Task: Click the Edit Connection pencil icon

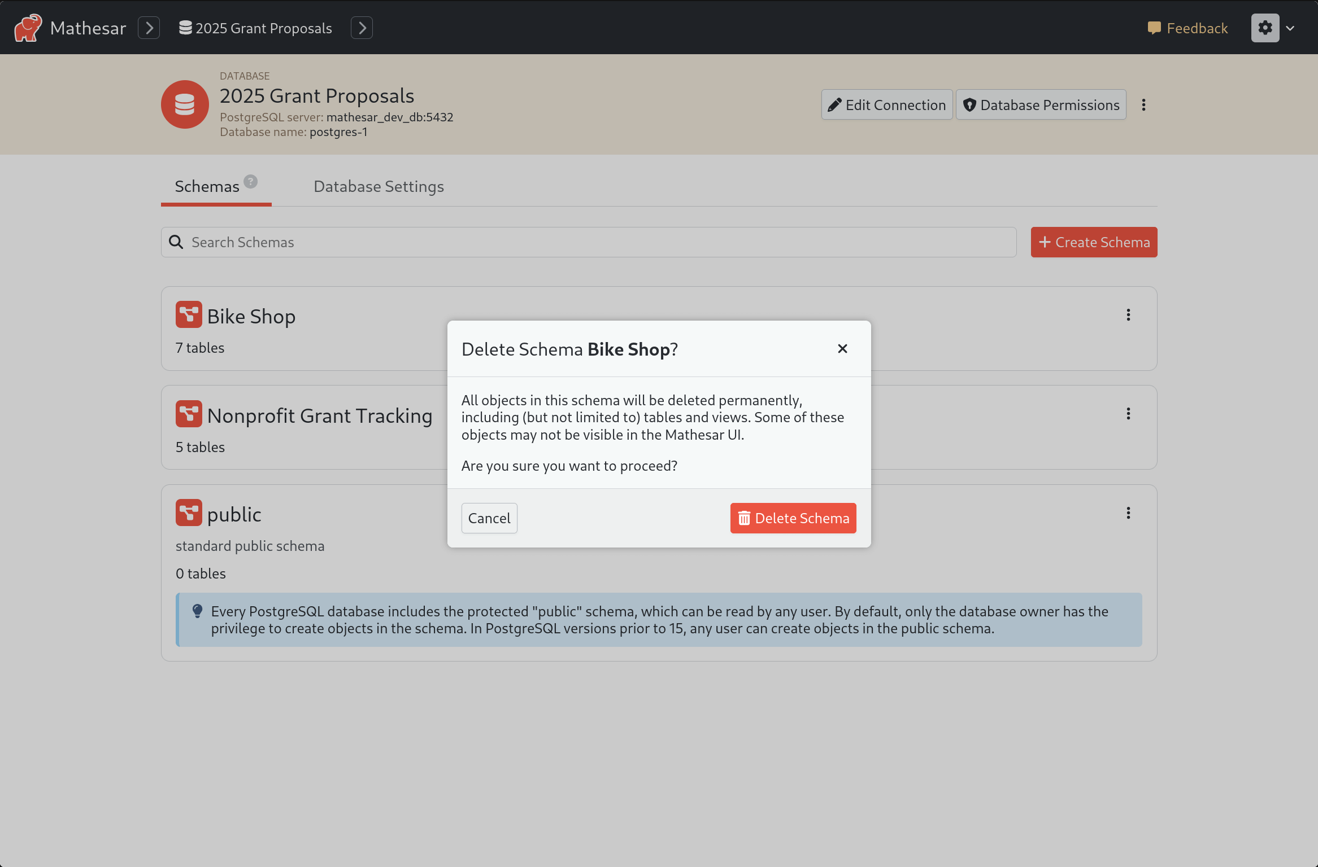Action: click(x=835, y=104)
